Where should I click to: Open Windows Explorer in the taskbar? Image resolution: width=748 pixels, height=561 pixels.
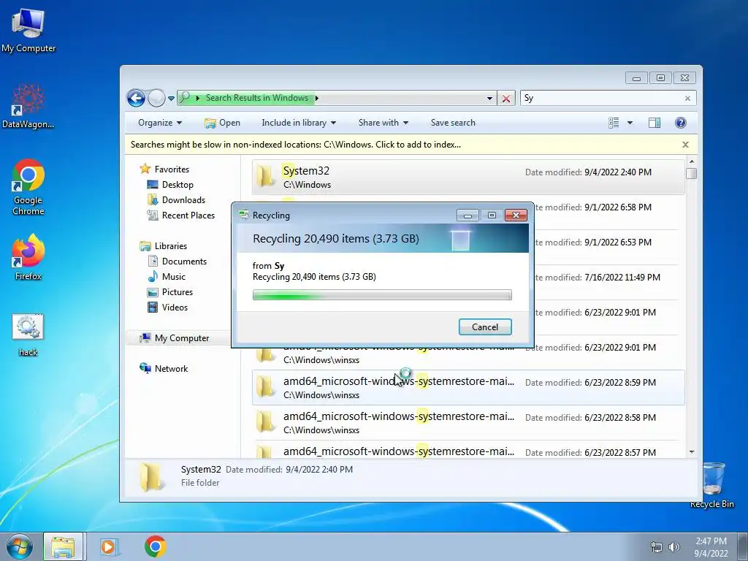click(x=63, y=546)
